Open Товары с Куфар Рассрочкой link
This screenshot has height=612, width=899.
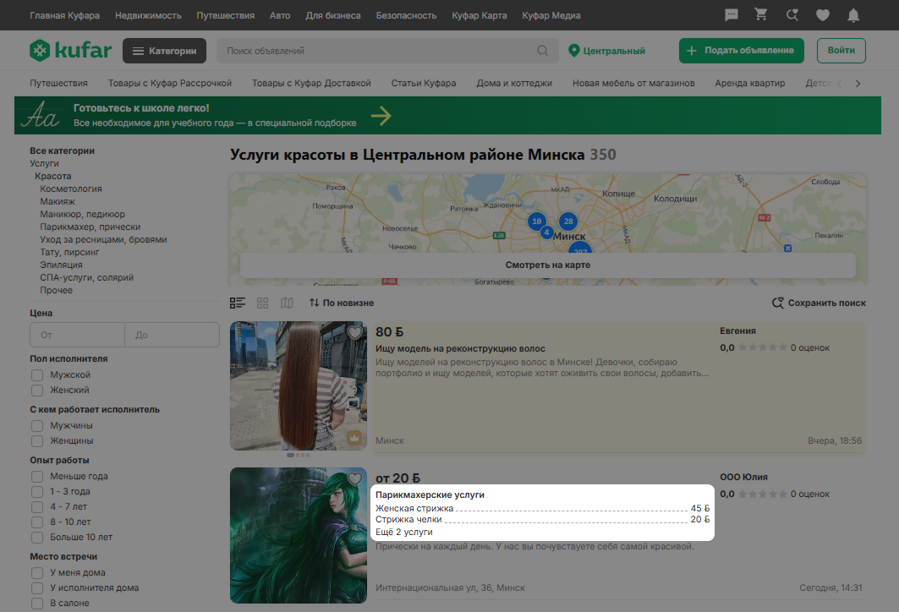tap(170, 83)
